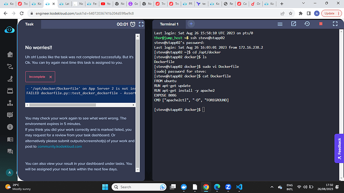This screenshot has height=193, width=344.
Task: Expand the Task panel to fullscreen
Action: pyautogui.click(x=141, y=24)
